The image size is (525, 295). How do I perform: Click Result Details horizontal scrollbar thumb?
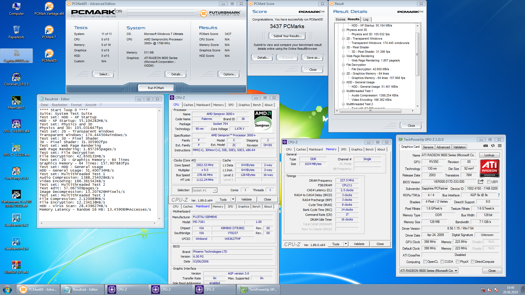point(370,111)
